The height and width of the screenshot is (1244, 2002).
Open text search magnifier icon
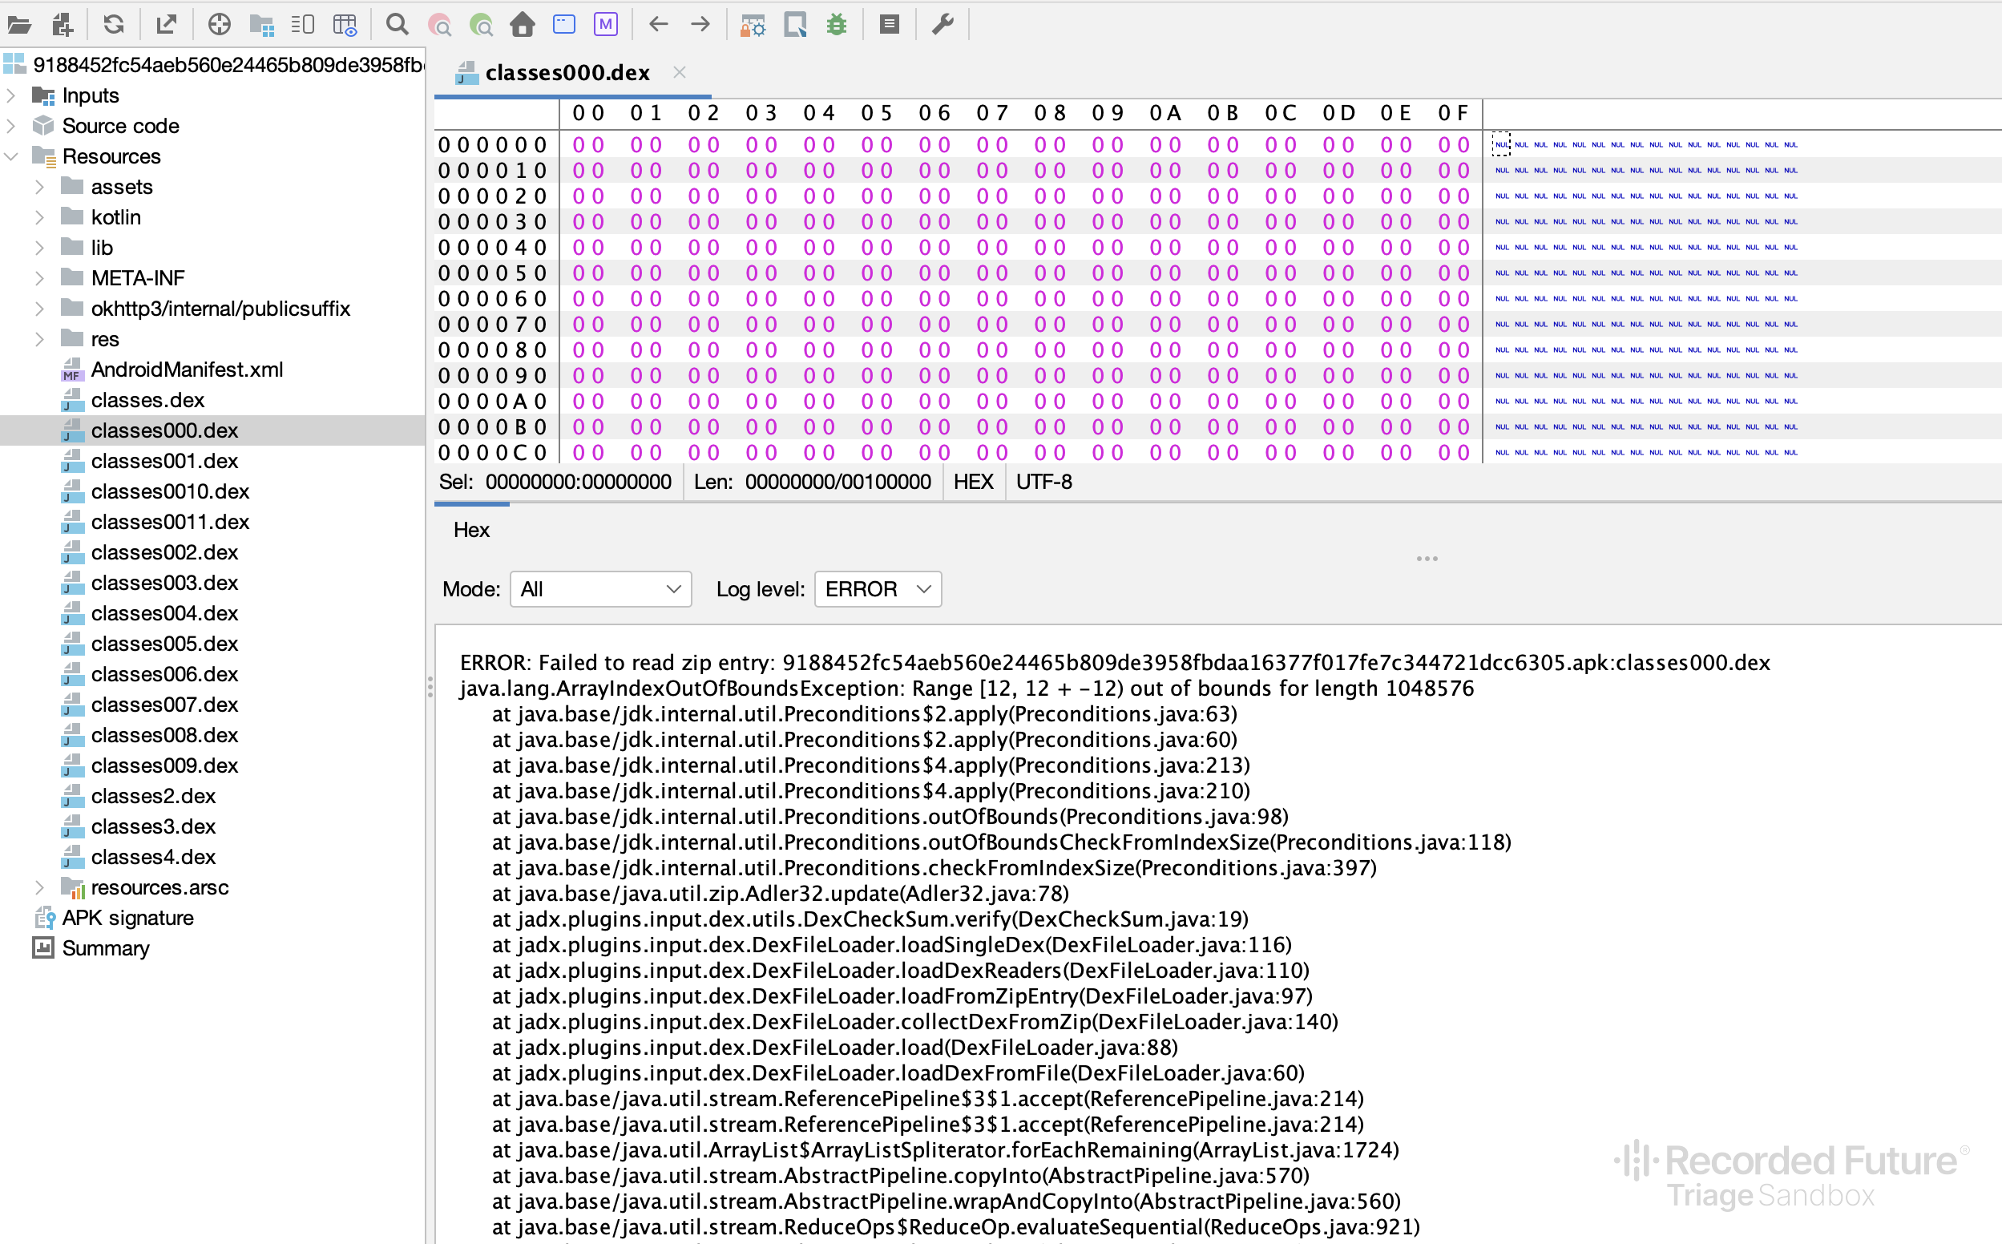[397, 25]
